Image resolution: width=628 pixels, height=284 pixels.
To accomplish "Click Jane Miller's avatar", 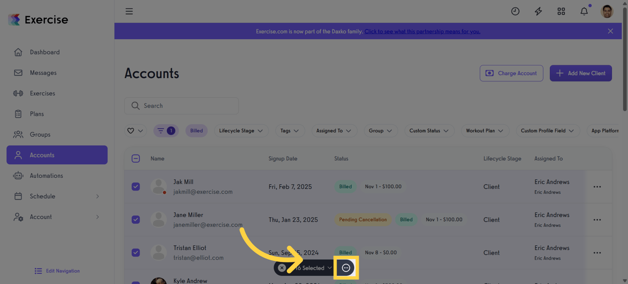I will [159, 220].
